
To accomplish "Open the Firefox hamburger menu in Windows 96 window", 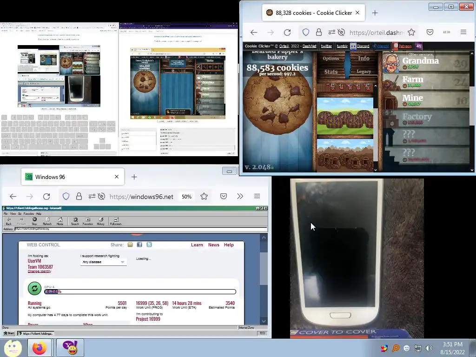I will pos(257,196).
